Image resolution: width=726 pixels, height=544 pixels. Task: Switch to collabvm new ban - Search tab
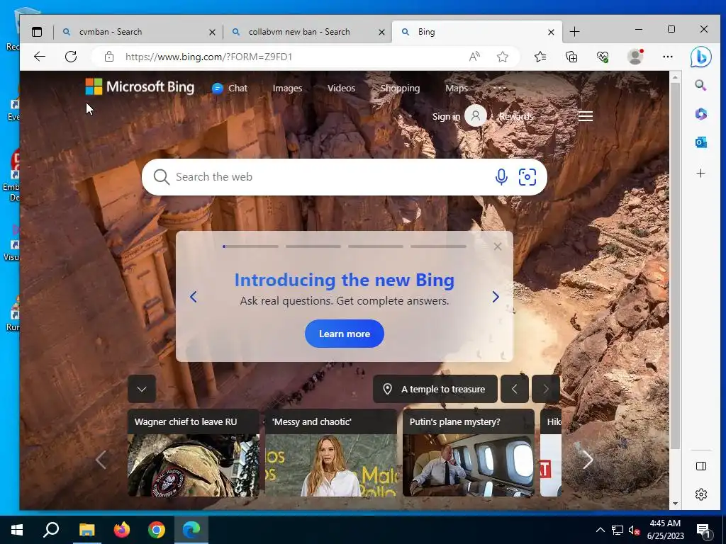click(308, 32)
